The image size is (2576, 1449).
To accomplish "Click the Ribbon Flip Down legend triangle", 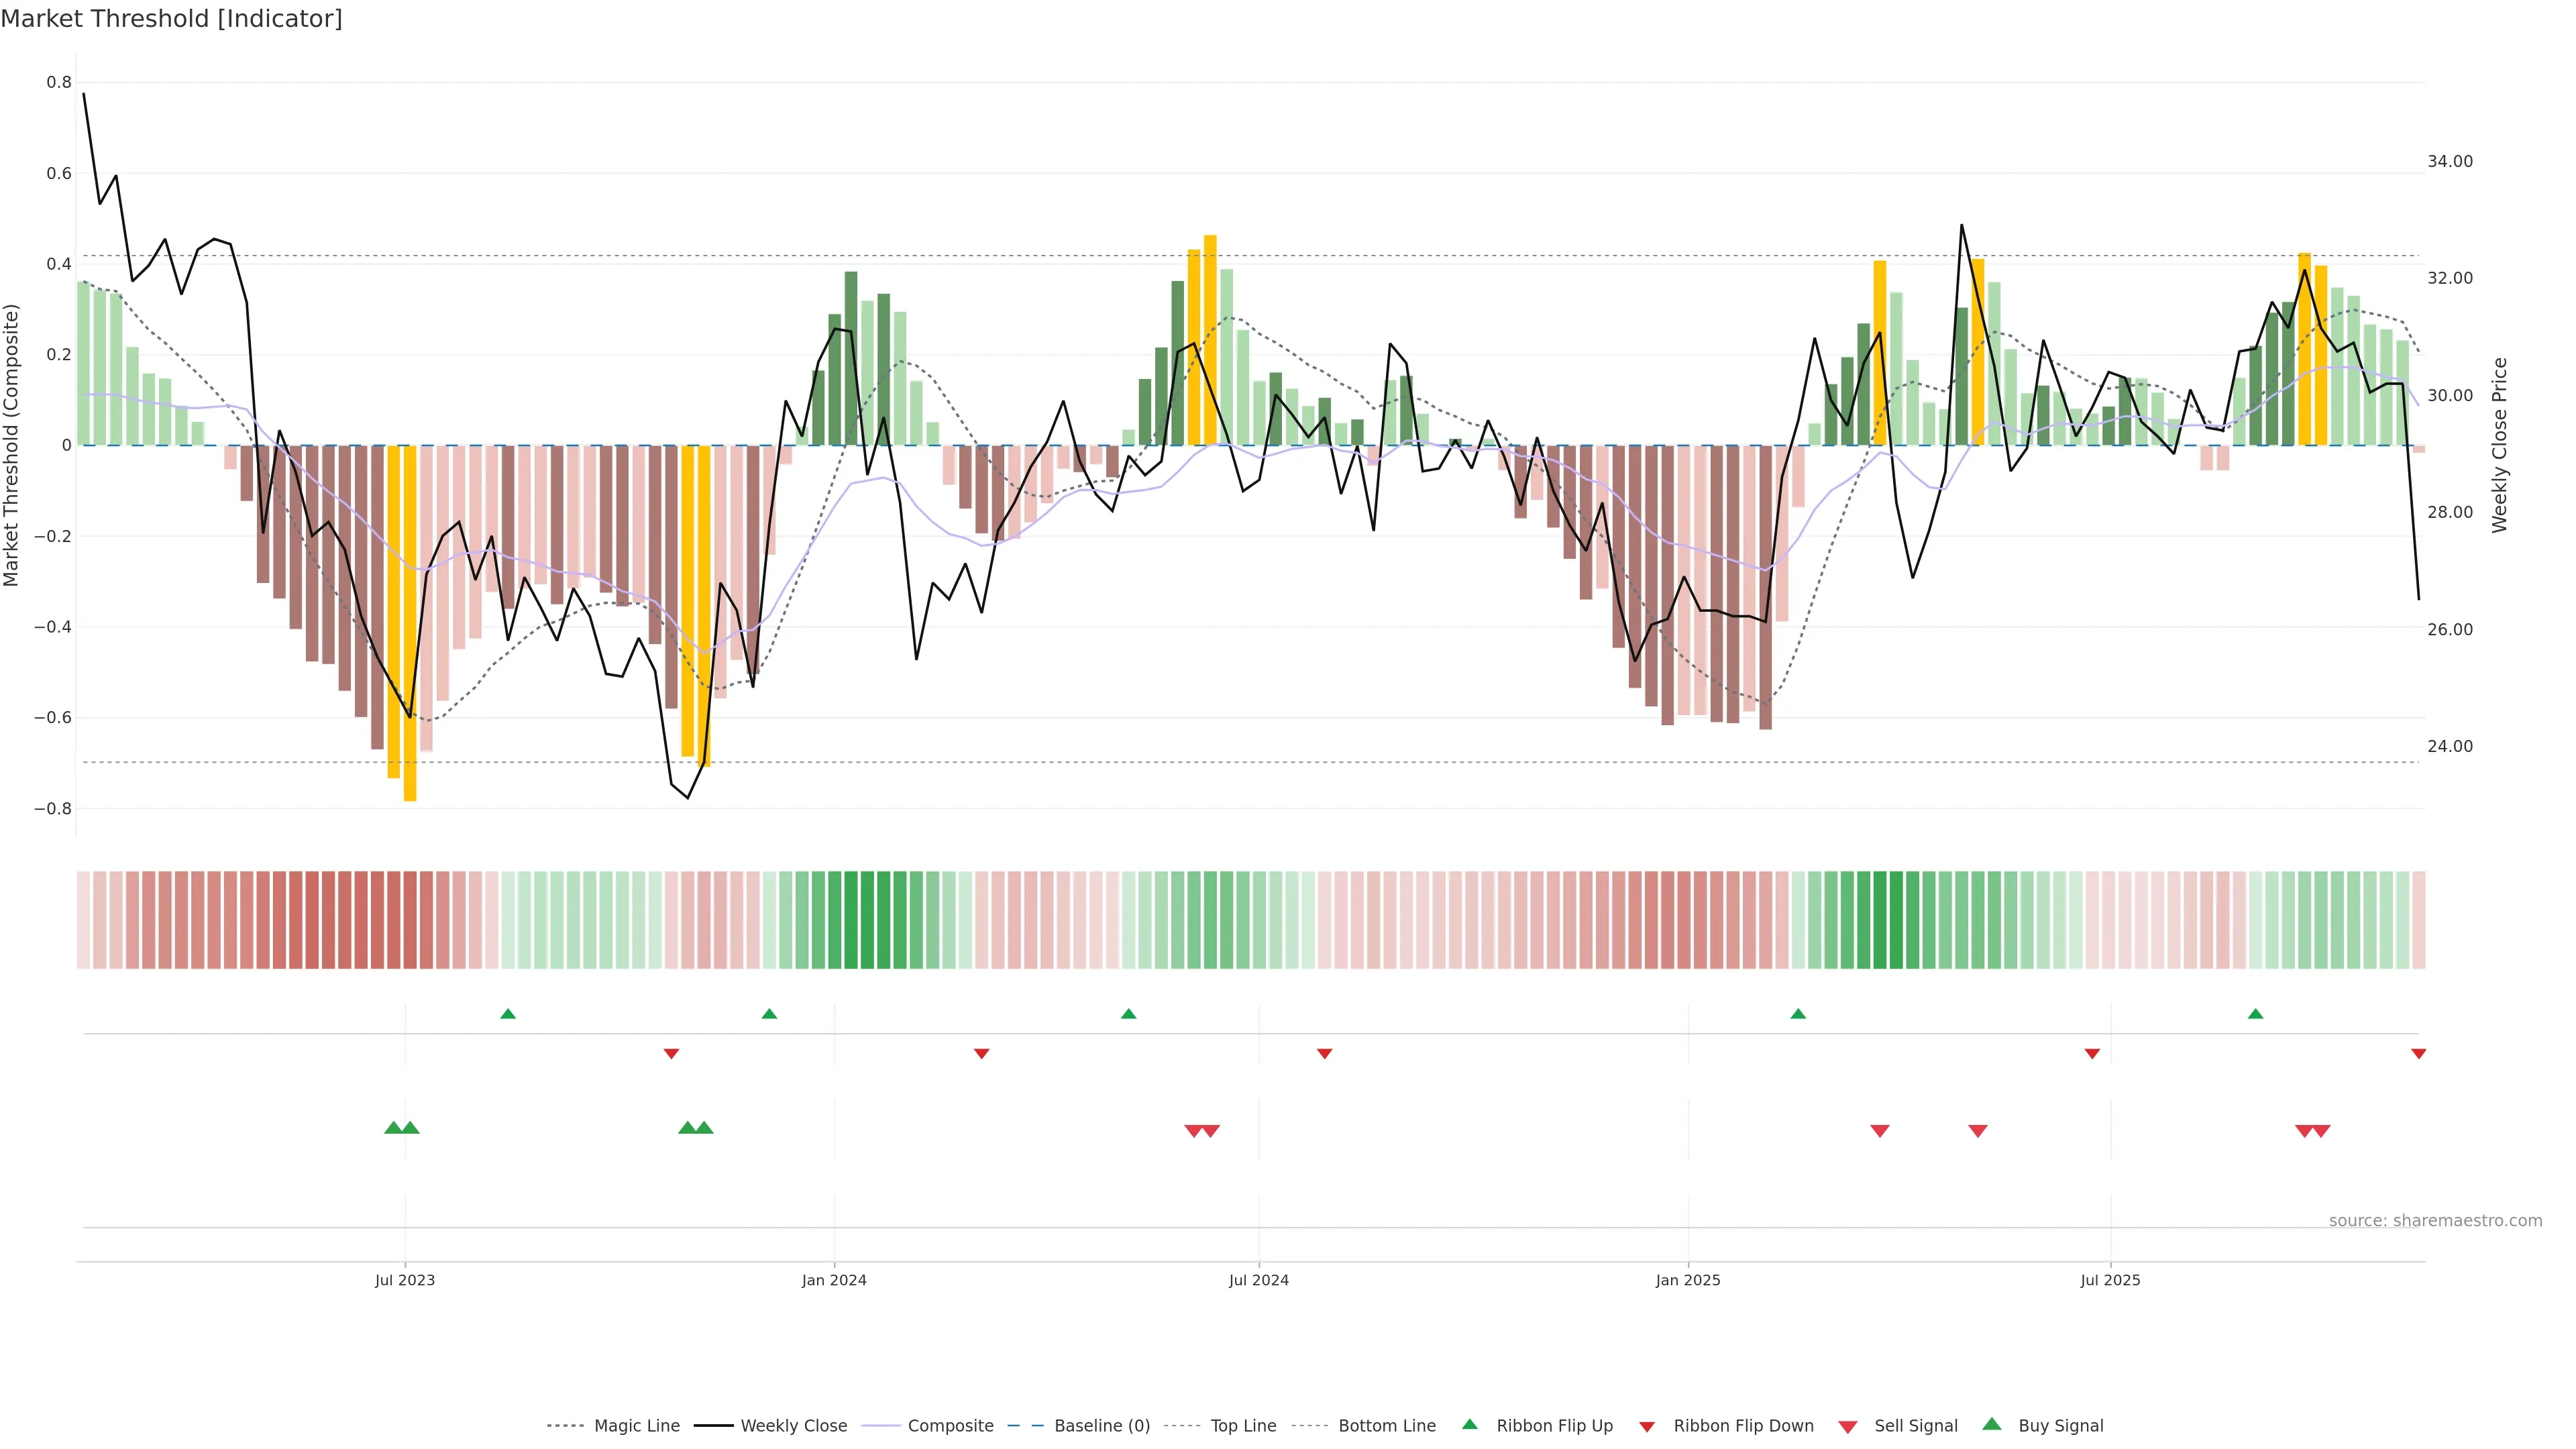I will [1647, 1426].
